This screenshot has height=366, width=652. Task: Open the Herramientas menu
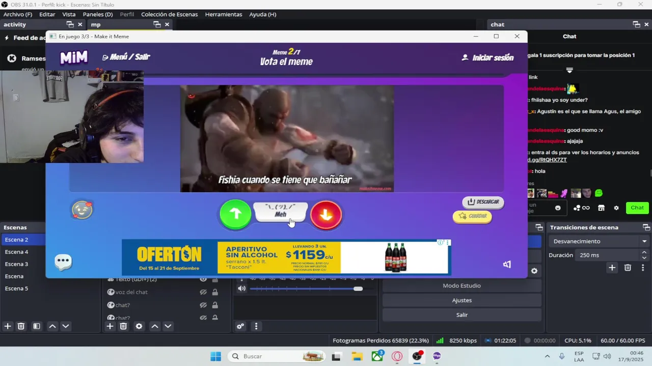point(224,14)
